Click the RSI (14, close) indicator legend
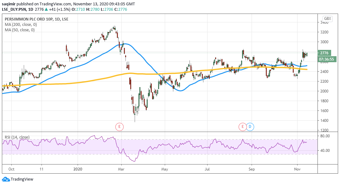340x185 pixels. pos(17,137)
